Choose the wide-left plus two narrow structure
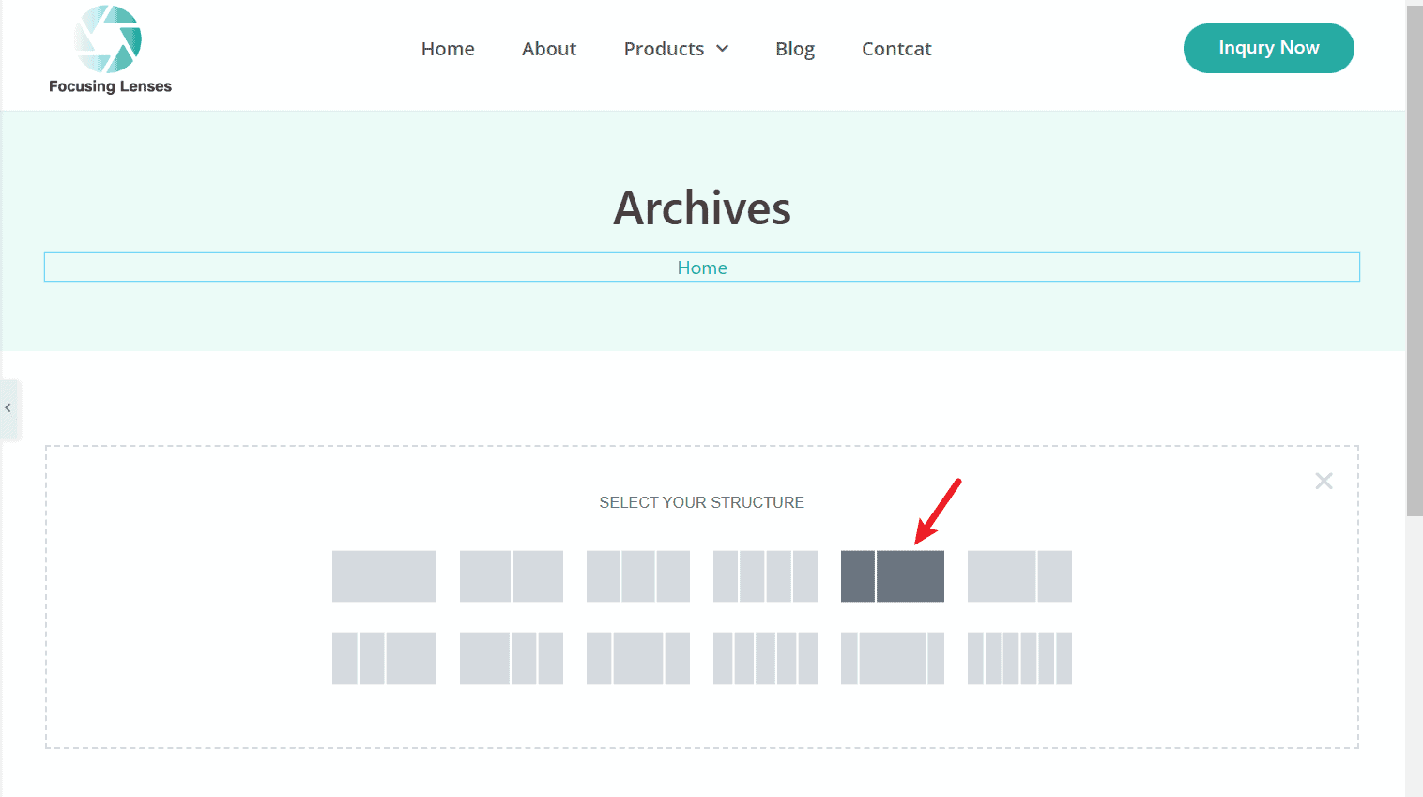The width and height of the screenshot is (1423, 797). point(511,658)
